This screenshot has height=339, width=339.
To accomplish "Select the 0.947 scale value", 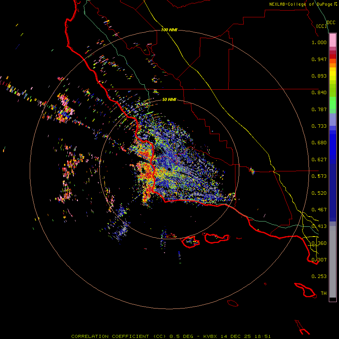I will (x=319, y=59).
